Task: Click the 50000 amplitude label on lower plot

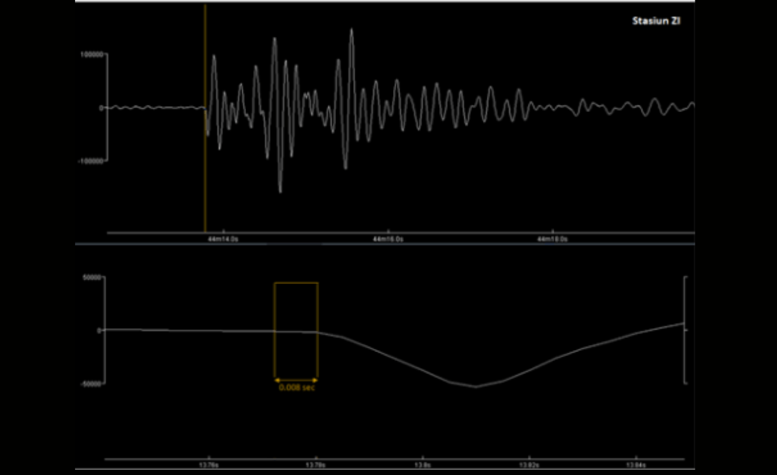Action: coord(91,277)
